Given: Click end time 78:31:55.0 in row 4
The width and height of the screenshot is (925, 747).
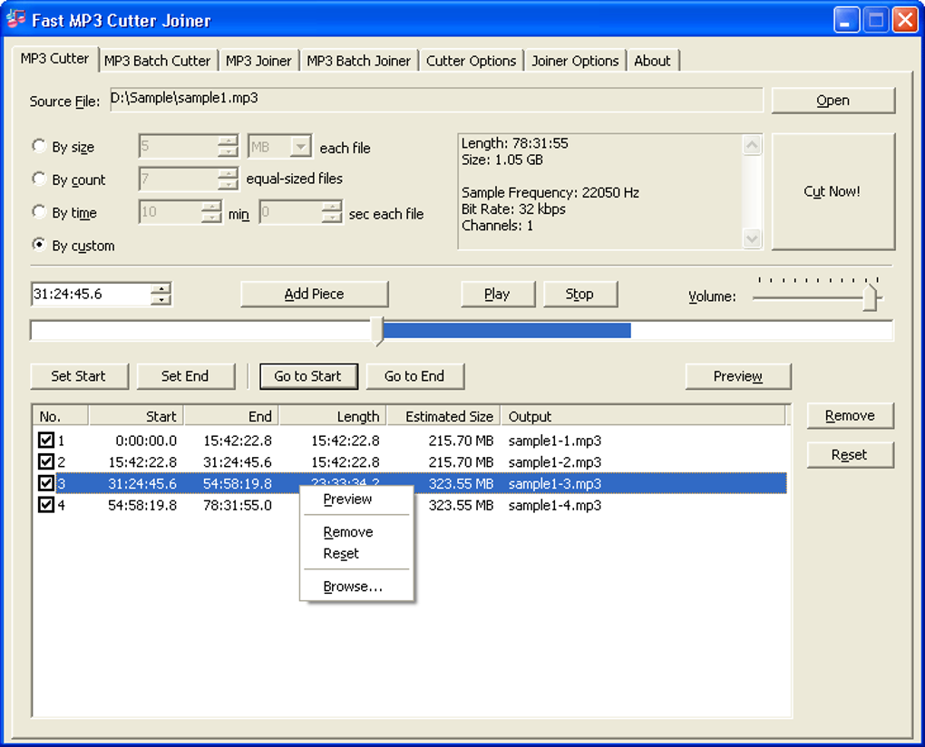Looking at the screenshot, I should (x=238, y=505).
